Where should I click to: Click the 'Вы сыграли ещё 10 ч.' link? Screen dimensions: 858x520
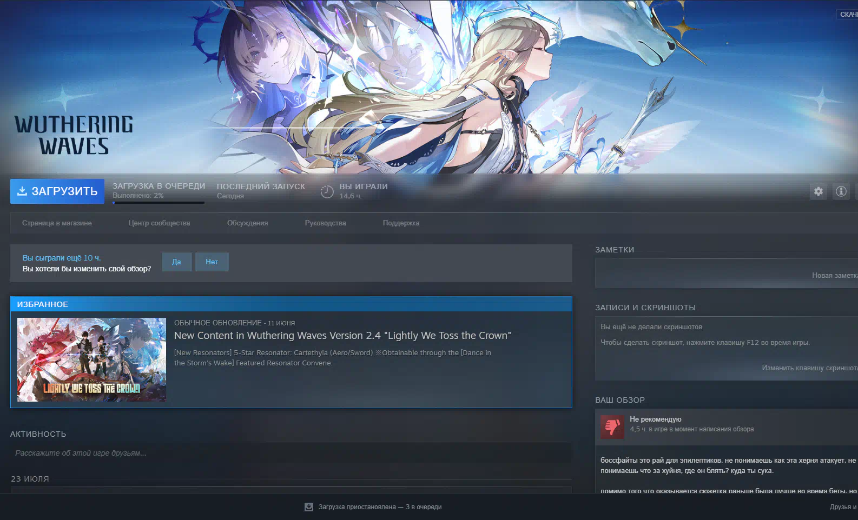(62, 258)
